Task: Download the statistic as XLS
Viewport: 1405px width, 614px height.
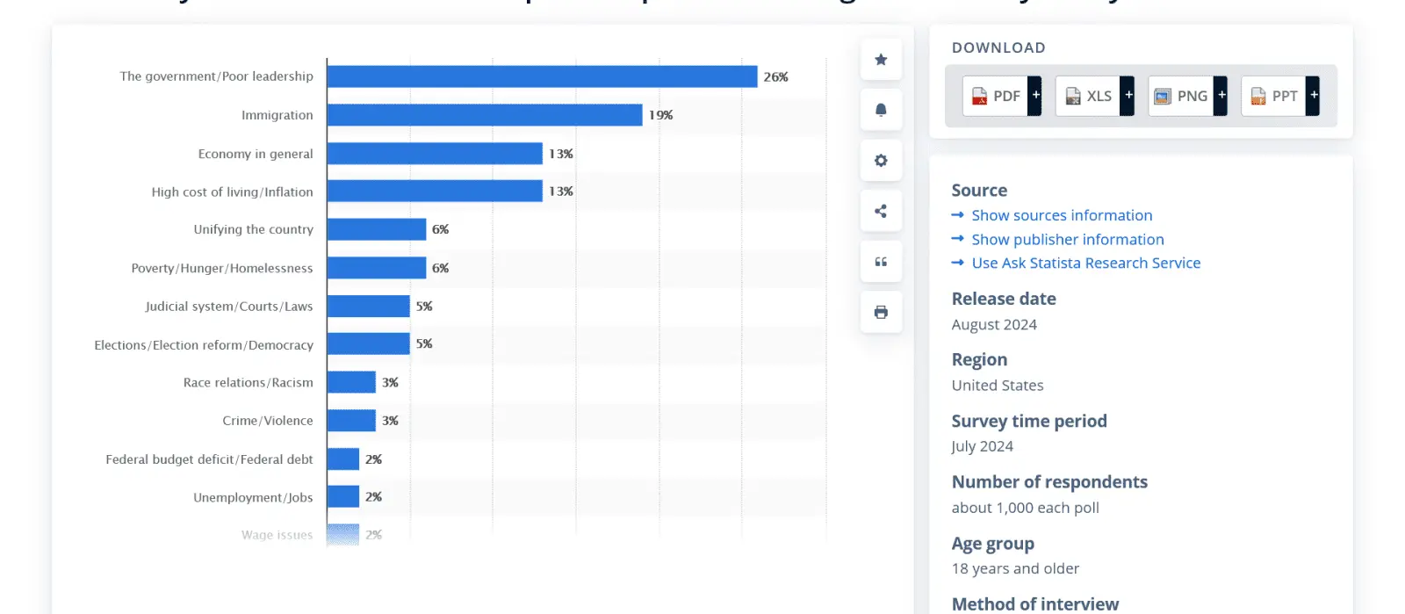Action: click(x=1089, y=96)
